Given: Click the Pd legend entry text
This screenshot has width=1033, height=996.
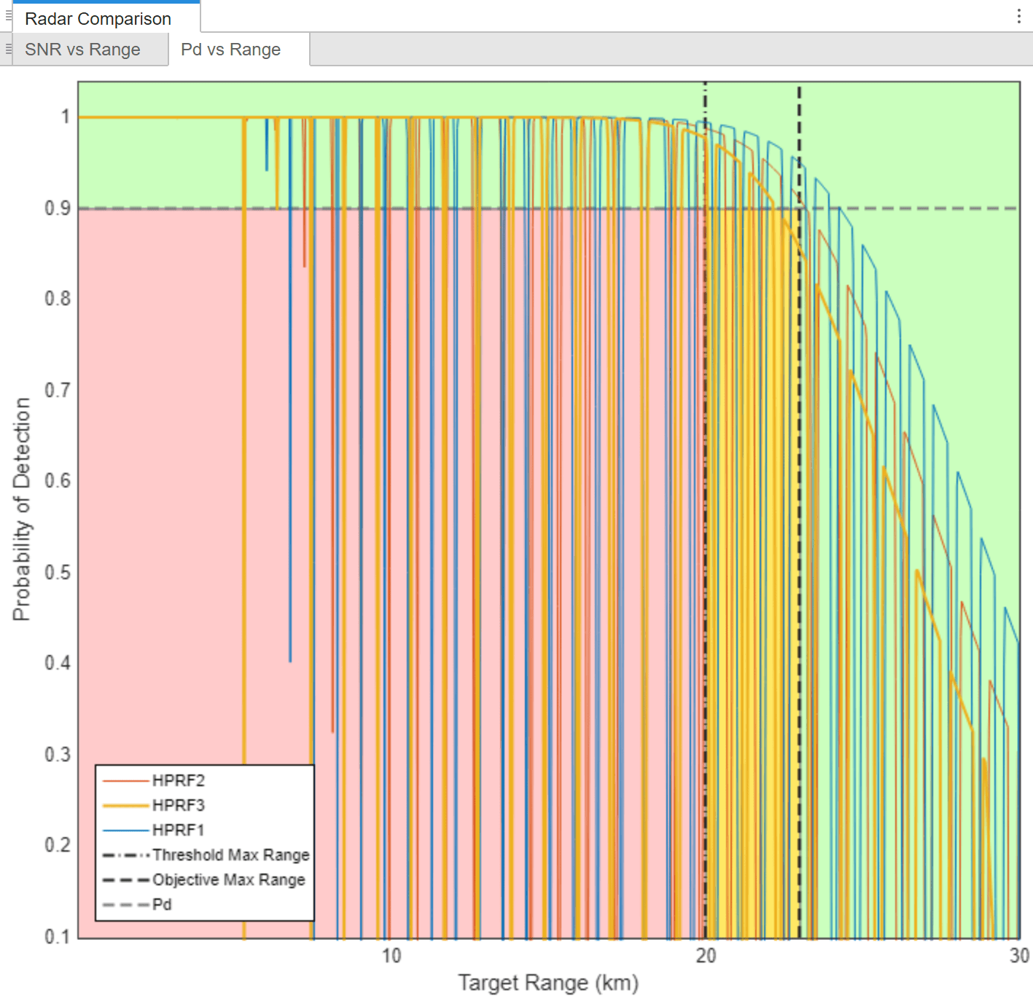Looking at the screenshot, I should click(x=162, y=904).
